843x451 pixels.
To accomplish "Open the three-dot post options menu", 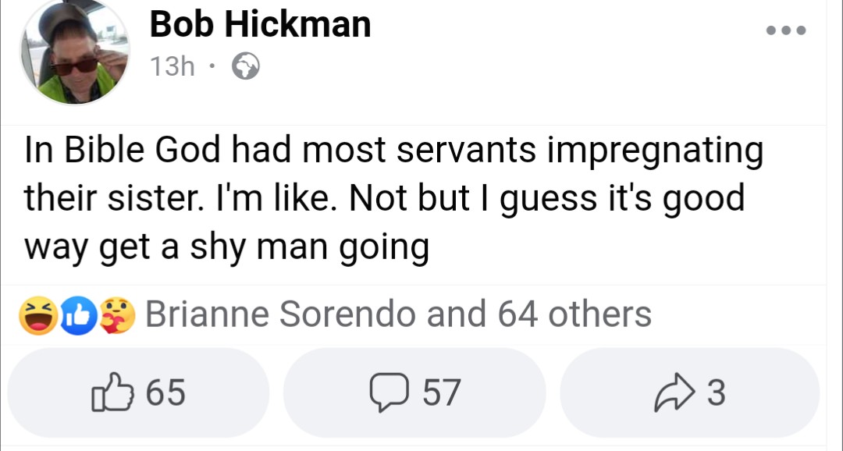I will pyautogui.click(x=784, y=31).
